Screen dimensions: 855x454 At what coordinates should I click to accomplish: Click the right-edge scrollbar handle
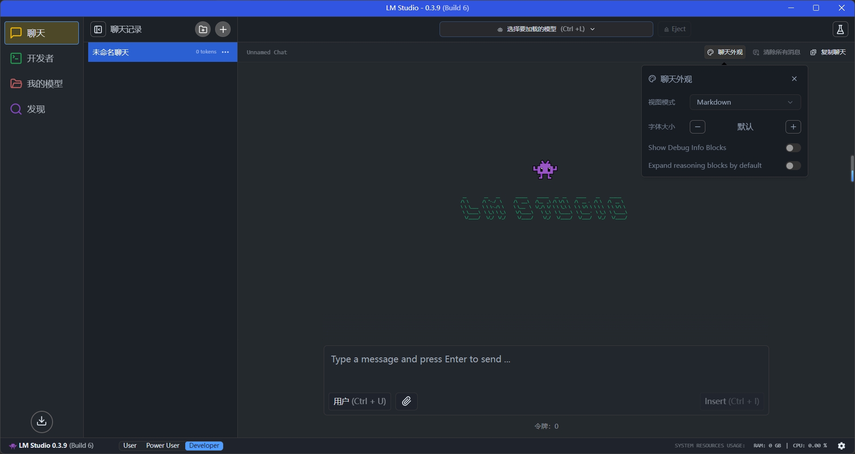(x=852, y=168)
